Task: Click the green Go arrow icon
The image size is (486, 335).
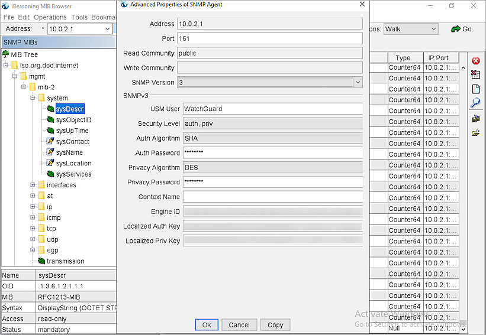Action: point(456,29)
